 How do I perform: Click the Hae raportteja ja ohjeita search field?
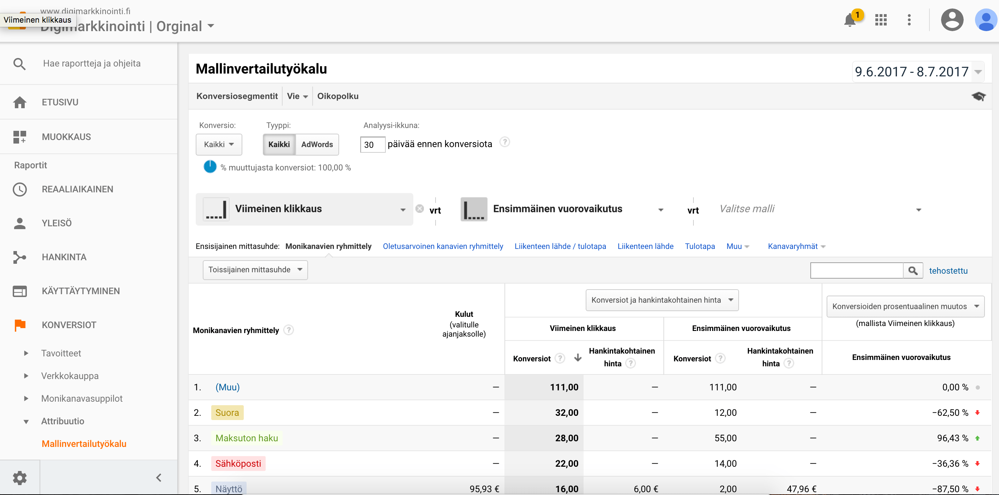[91, 64]
